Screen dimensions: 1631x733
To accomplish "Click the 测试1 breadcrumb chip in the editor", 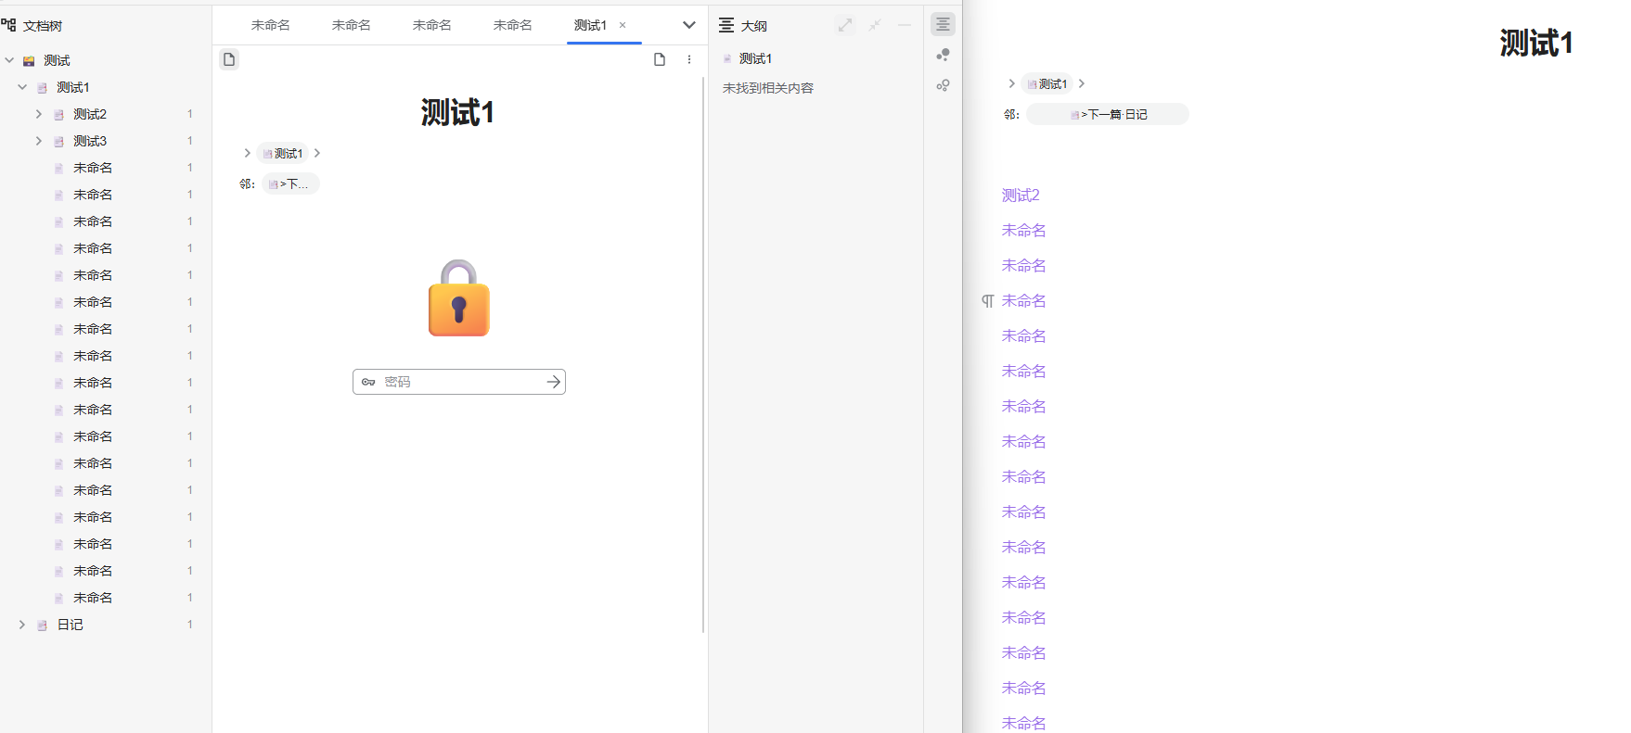I will click(282, 154).
